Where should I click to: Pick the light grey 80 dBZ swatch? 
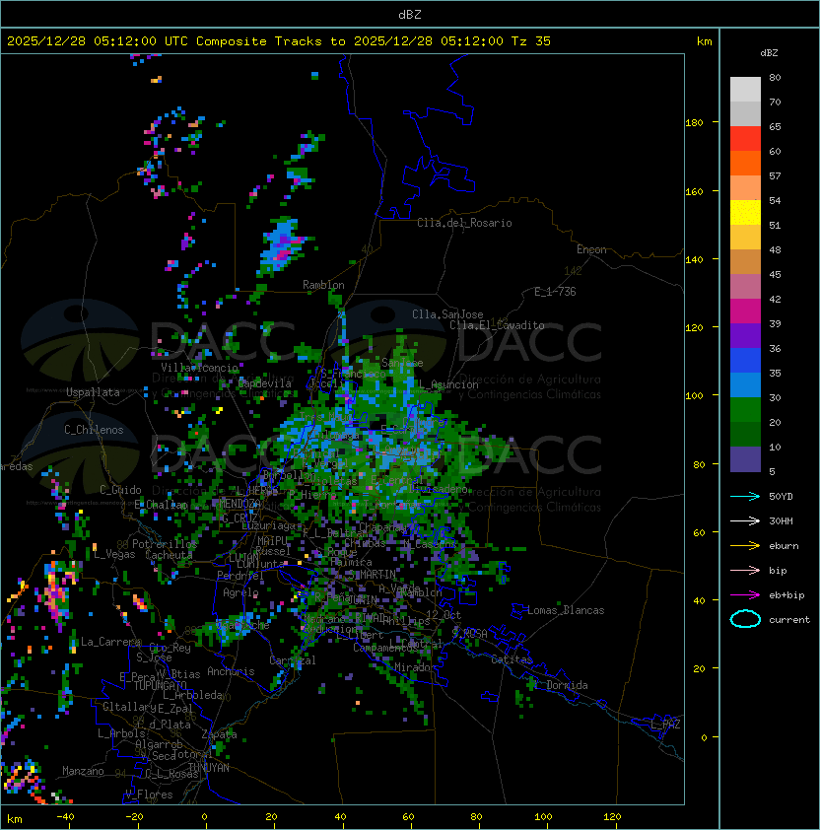pos(745,89)
